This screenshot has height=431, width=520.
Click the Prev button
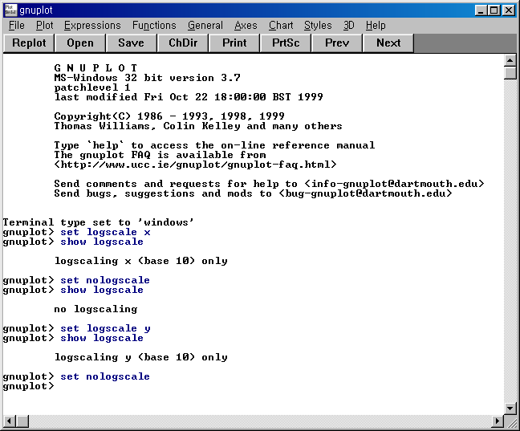tap(337, 43)
